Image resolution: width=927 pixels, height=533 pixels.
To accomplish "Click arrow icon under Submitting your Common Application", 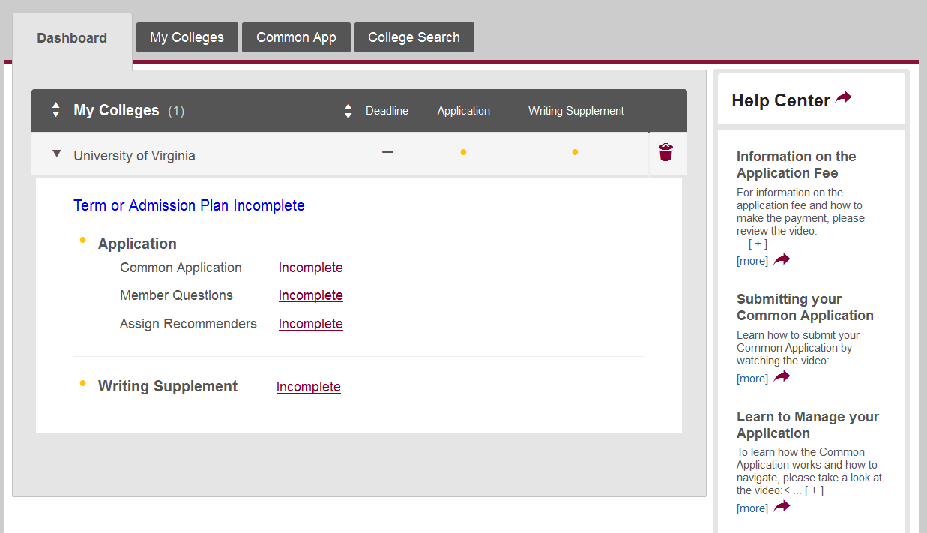I will [x=782, y=377].
